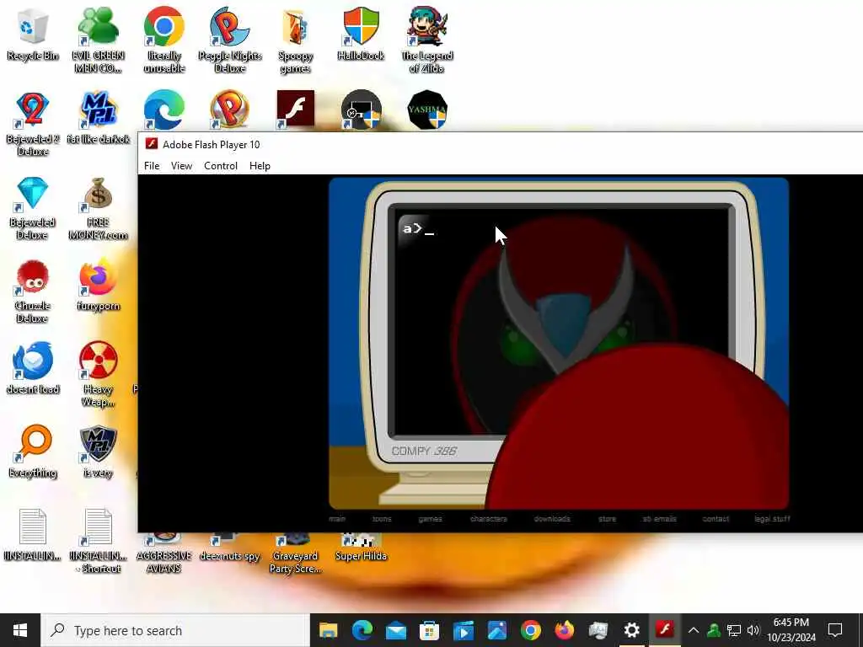Select the 'fat like darkck' MPL icon
Viewport: 863px width, 647px height.
click(x=98, y=116)
